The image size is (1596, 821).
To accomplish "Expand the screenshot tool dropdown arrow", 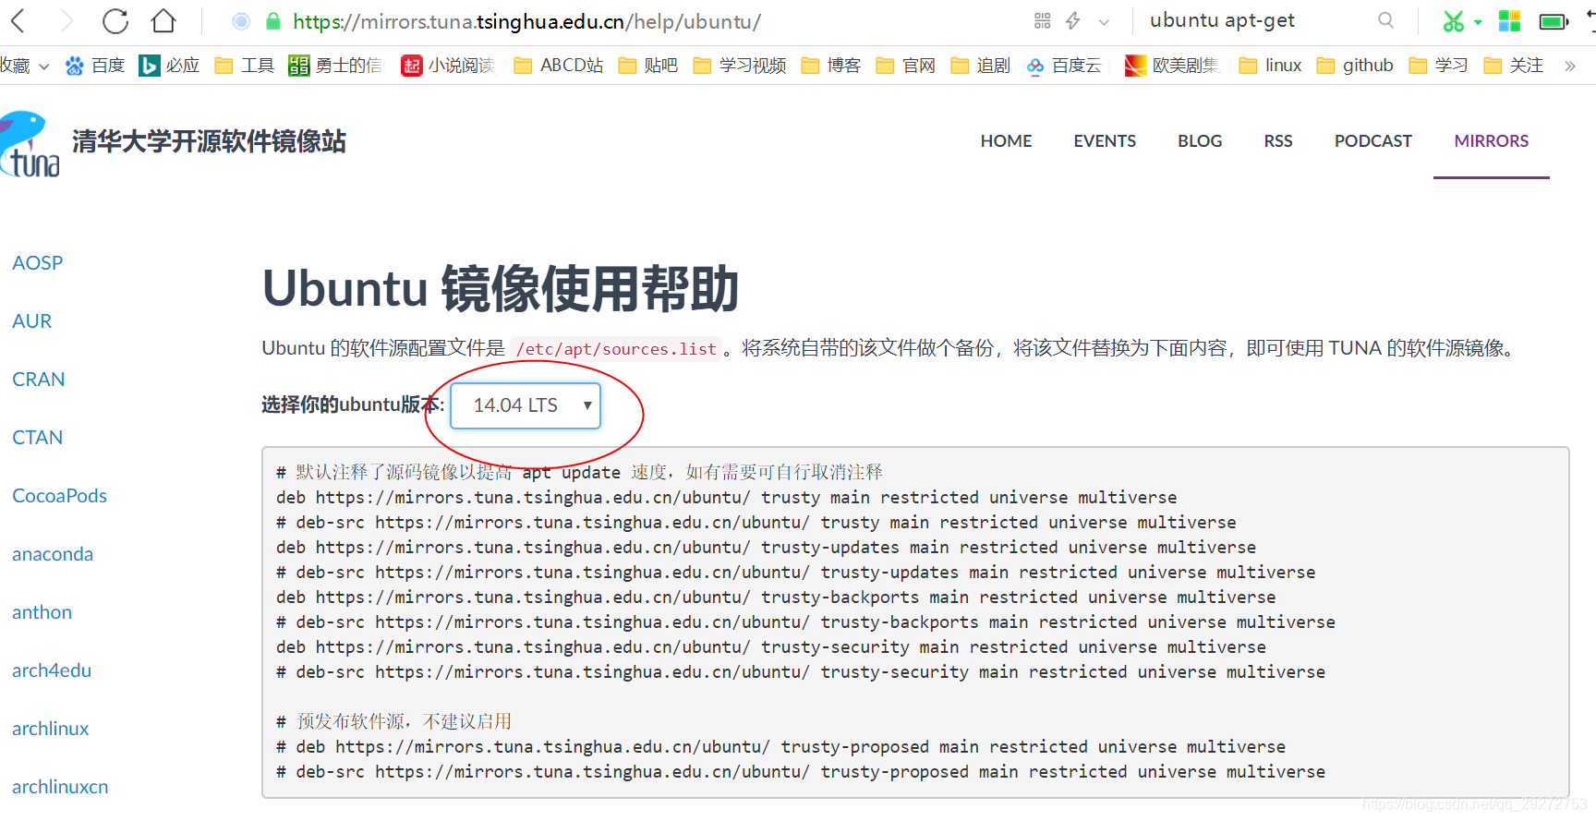I will coord(1478,22).
